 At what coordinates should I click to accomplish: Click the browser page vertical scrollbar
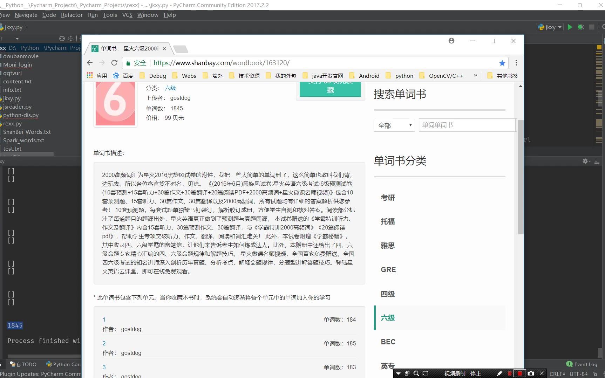point(521,177)
